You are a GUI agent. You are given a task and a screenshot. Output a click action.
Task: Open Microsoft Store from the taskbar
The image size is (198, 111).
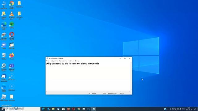pyautogui.click(x=63, y=109)
